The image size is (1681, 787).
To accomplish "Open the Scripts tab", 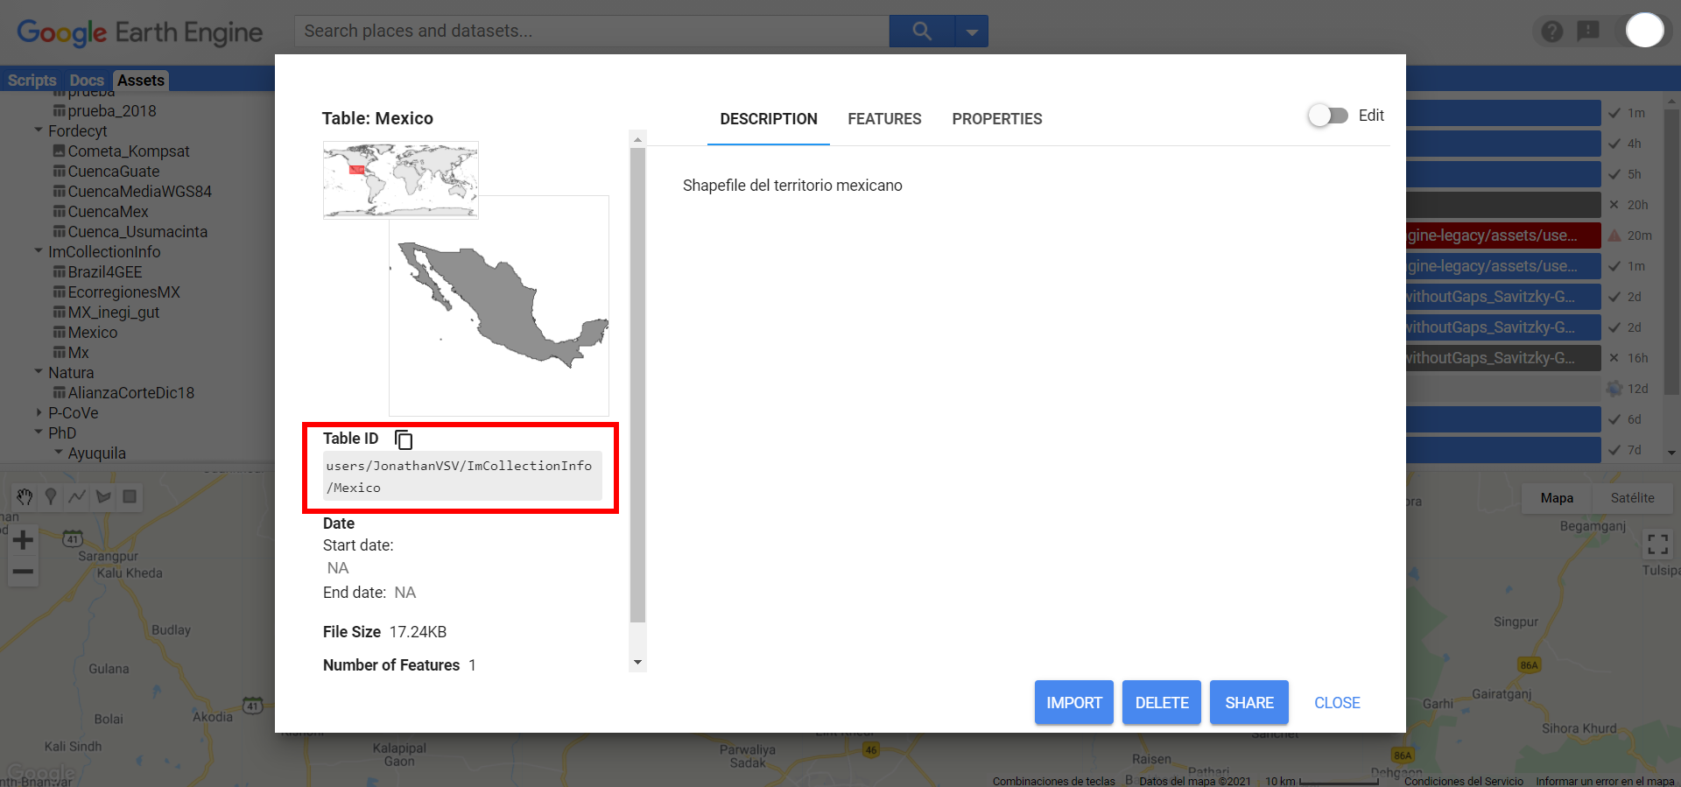I will [x=32, y=81].
